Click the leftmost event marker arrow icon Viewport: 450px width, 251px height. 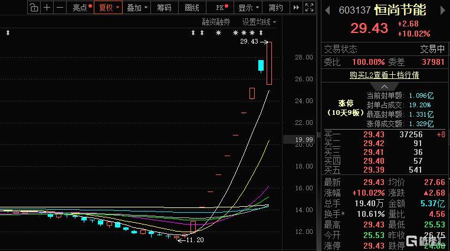coord(8,33)
